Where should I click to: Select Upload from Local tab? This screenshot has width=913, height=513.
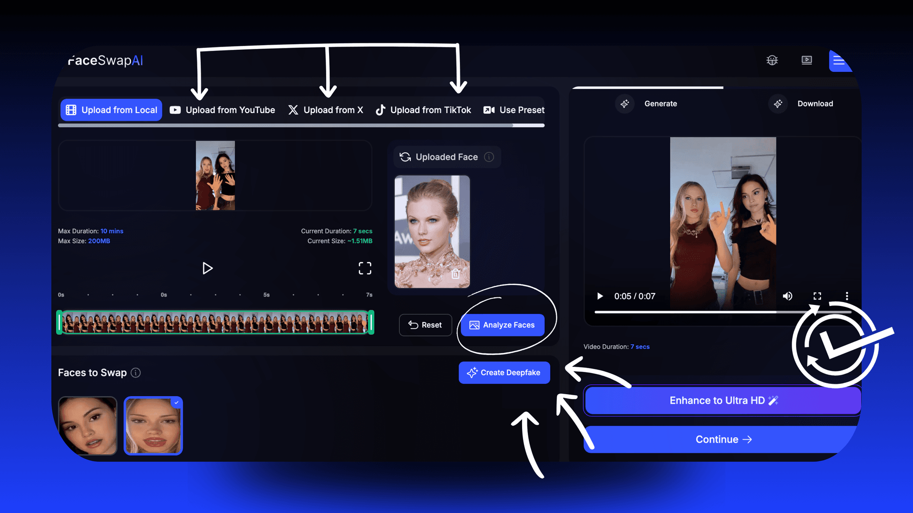[x=112, y=110]
